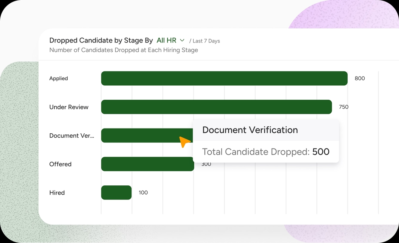Click the chevron arrow beside All HR
399x243 pixels.
click(182, 40)
